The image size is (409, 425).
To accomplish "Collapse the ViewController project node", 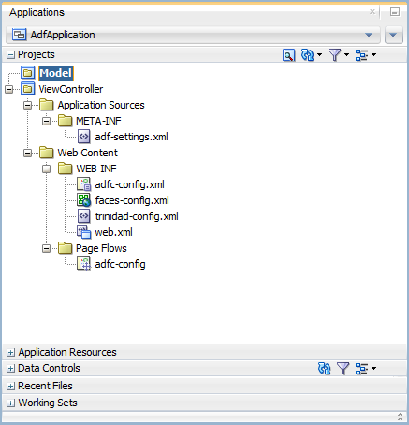I will click(9, 89).
